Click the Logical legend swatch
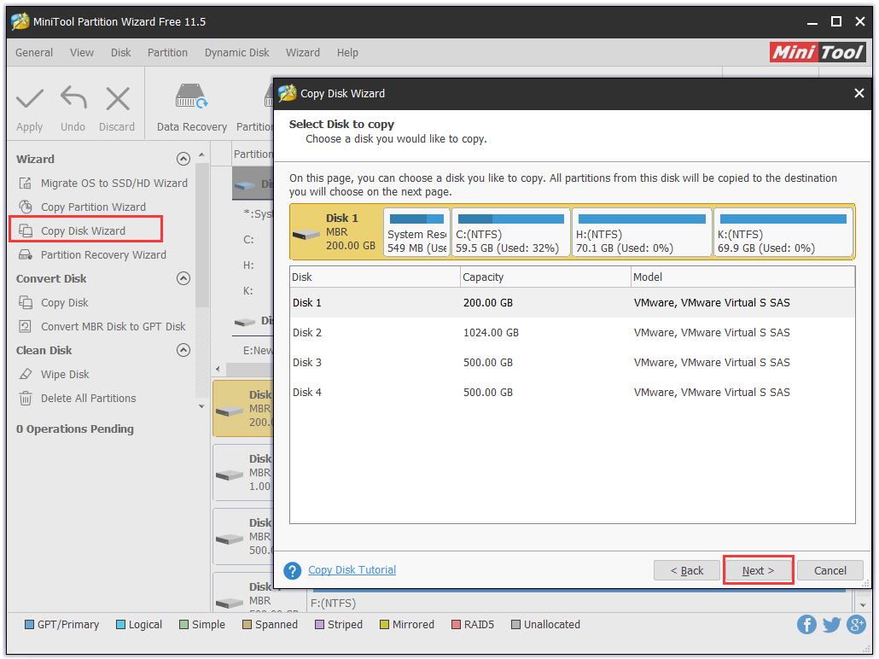This screenshot has height=659, width=879. click(120, 626)
